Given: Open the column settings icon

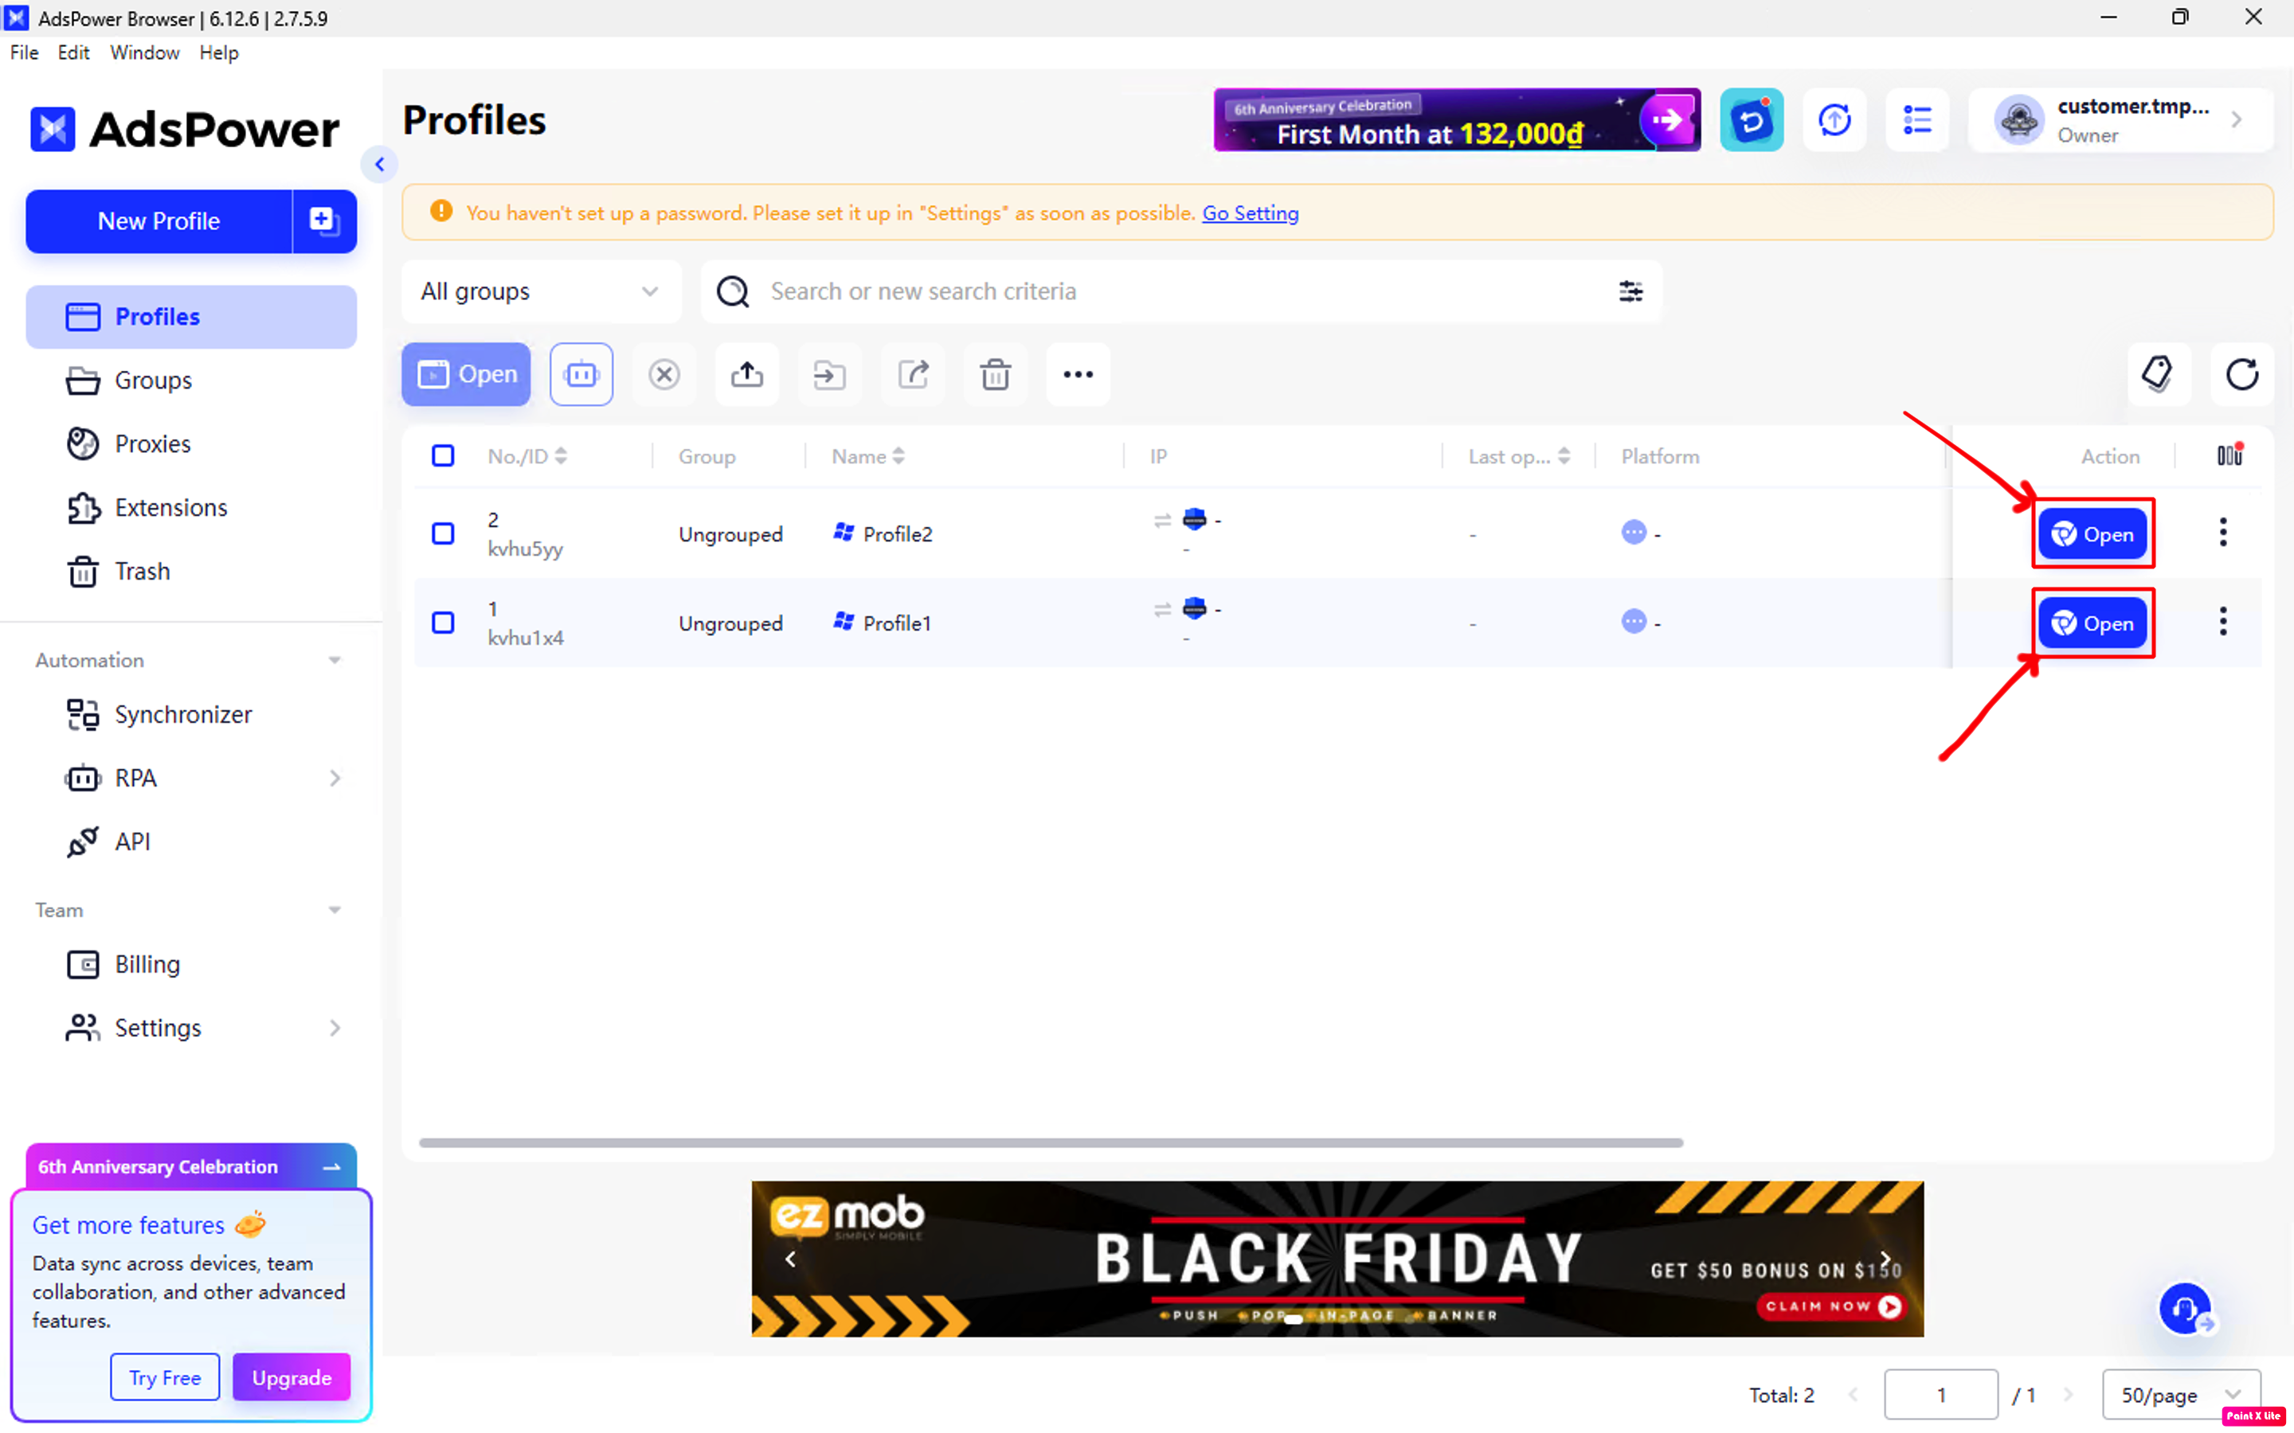Looking at the screenshot, I should (x=2229, y=455).
